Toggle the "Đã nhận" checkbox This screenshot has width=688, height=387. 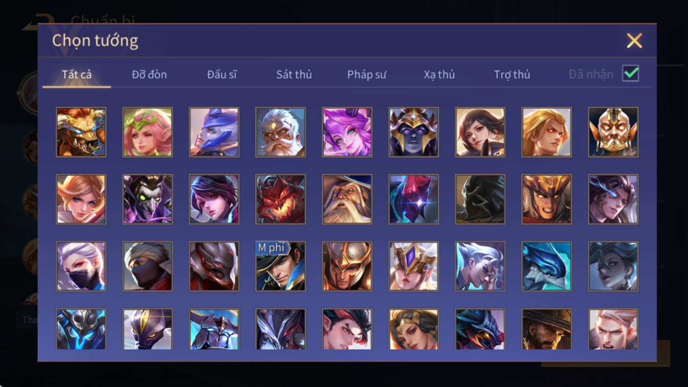630,73
